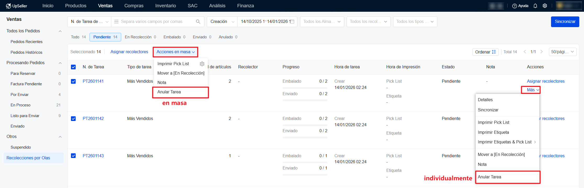Expand the Todos los Alma... warehouse dropdown
The image size is (584, 188).
point(322,22)
